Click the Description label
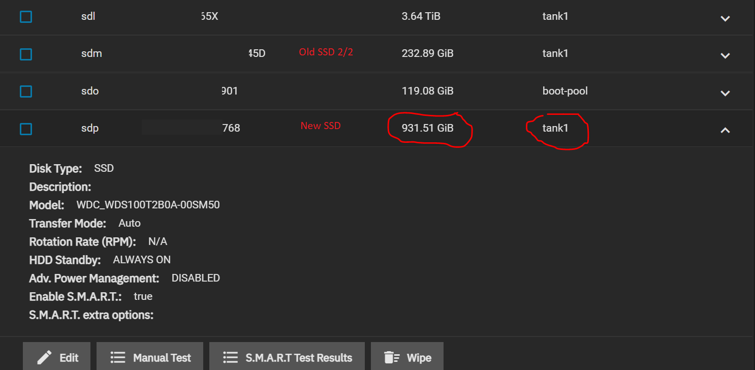The width and height of the screenshot is (755, 370). coord(60,187)
